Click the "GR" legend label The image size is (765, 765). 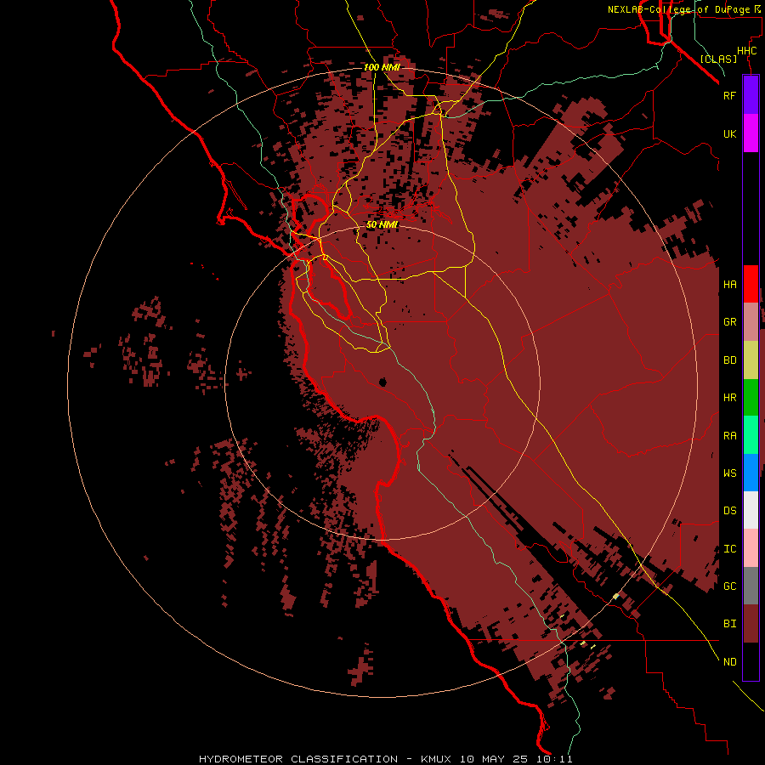[729, 322]
